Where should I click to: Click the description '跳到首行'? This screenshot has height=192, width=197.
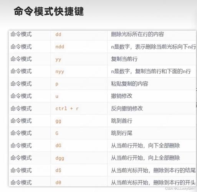[x=122, y=121]
